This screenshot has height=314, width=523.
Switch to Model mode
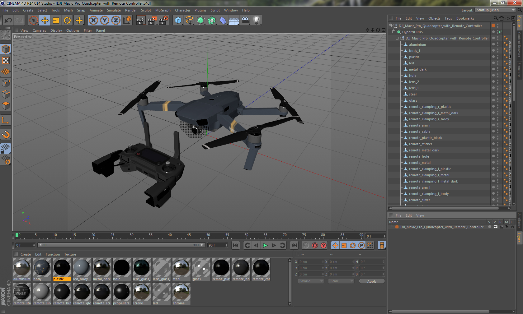tap(6, 49)
